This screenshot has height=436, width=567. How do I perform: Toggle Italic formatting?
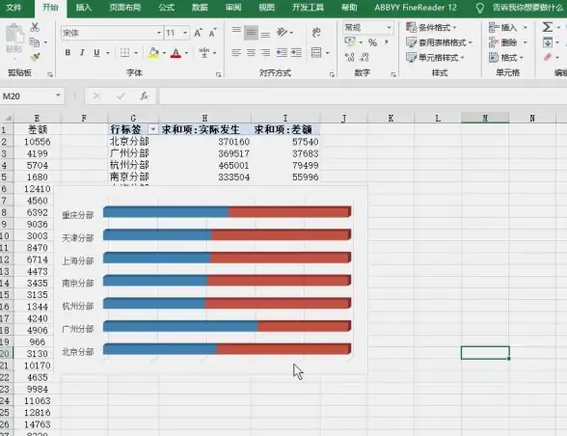tap(82, 53)
